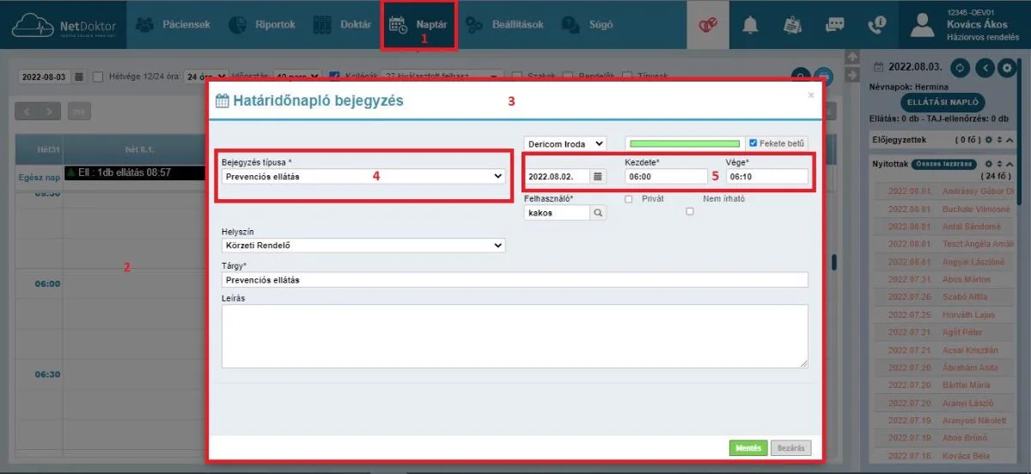1031x474 pixels.
Task: Toggle the Fekete betű checkbox
Action: point(753,143)
